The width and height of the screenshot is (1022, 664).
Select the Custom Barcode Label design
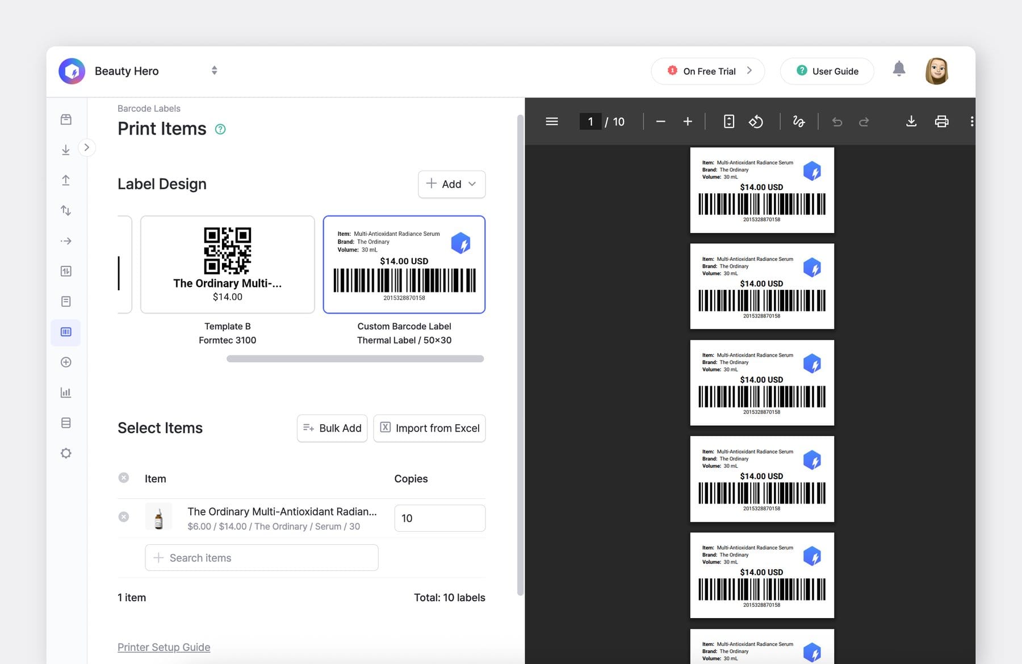(x=404, y=264)
